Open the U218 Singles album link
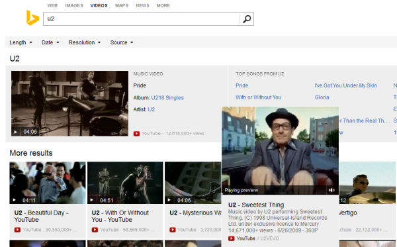Viewport: 397px width, 247px height. (x=167, y=98)
